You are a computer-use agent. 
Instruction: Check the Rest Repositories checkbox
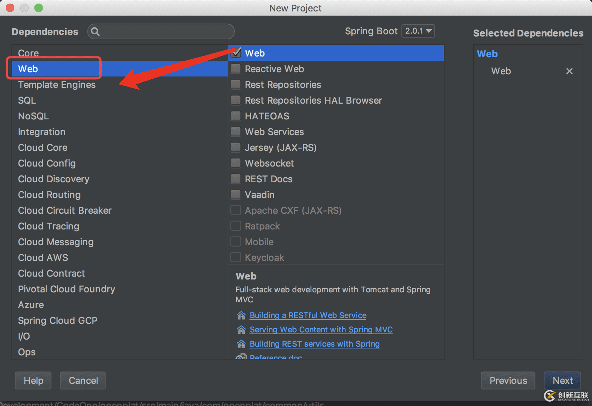point(236,84)
